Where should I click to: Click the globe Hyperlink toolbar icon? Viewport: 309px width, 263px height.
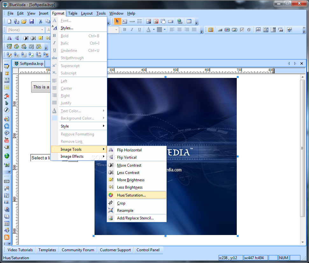pos(180,21)
